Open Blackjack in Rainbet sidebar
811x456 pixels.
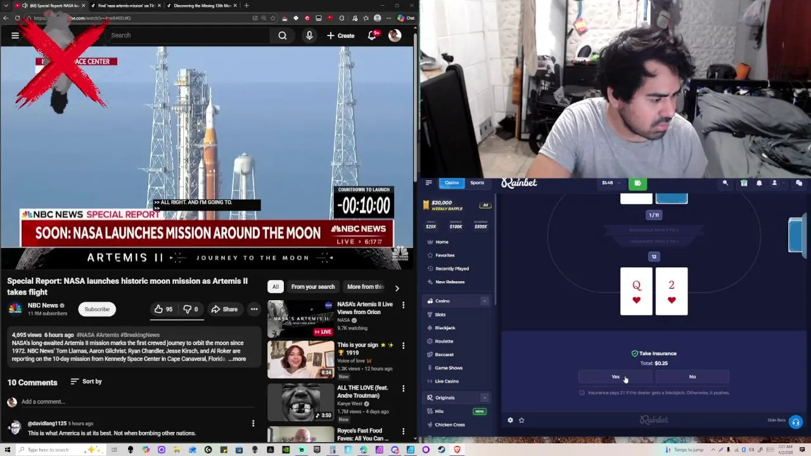[x=445, y=328]
